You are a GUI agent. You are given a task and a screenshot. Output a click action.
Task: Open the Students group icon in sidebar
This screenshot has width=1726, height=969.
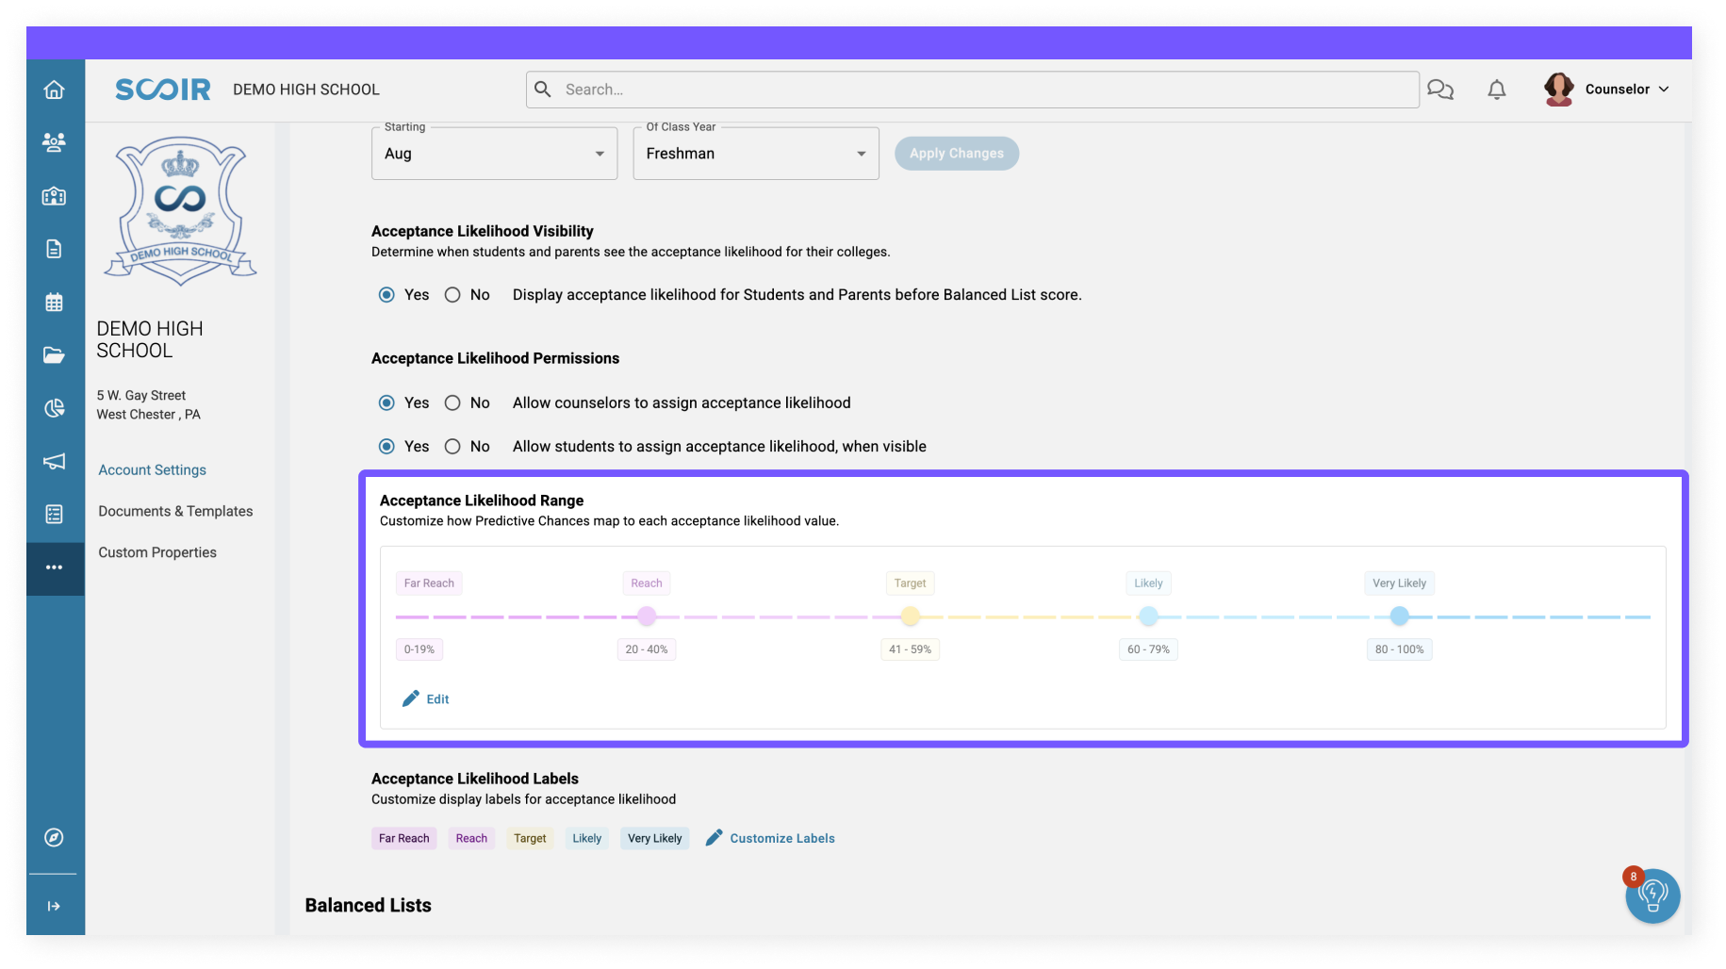(55, 142)
